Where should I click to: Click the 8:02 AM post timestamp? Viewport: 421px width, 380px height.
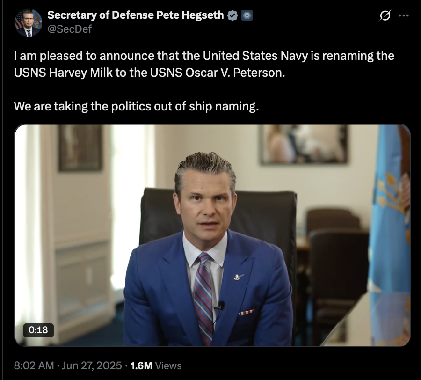34,365
